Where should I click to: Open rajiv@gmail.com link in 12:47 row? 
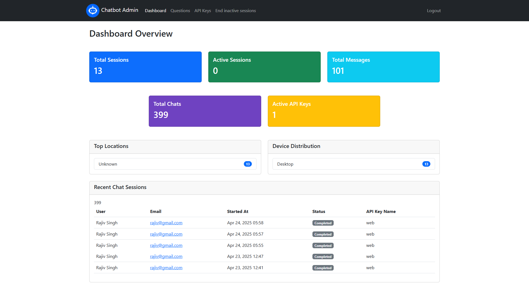click(166, 256)
